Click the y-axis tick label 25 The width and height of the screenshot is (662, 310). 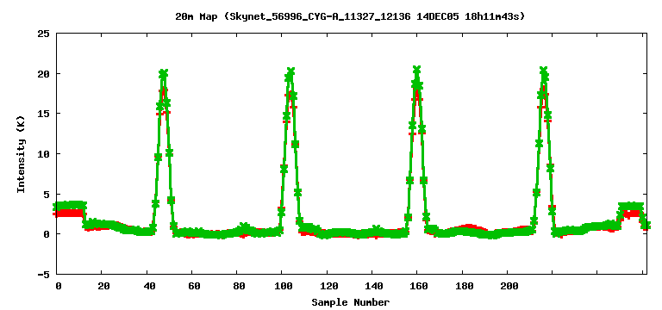tap(43, 34)
